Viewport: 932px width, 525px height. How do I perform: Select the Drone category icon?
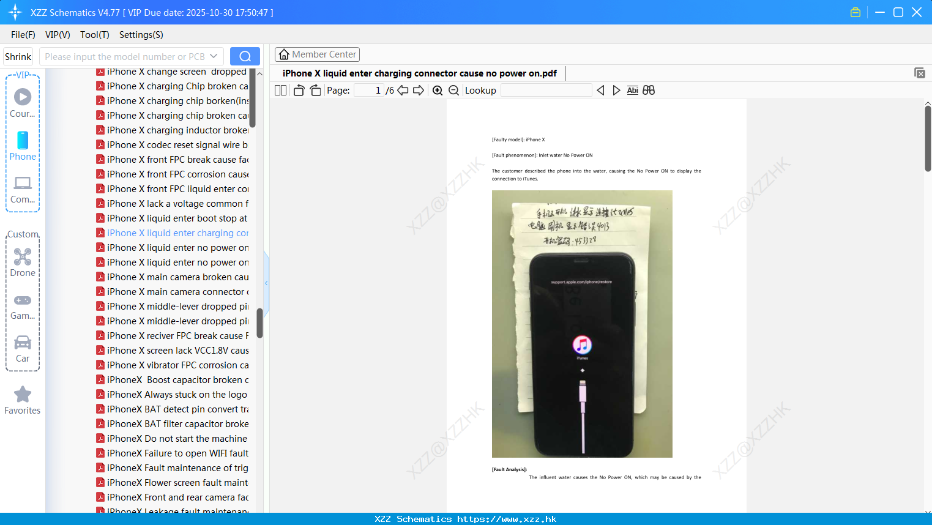[23, 262]
